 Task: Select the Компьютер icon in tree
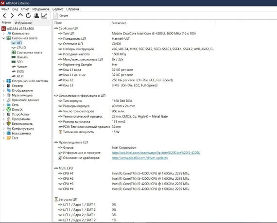point(9,34)
